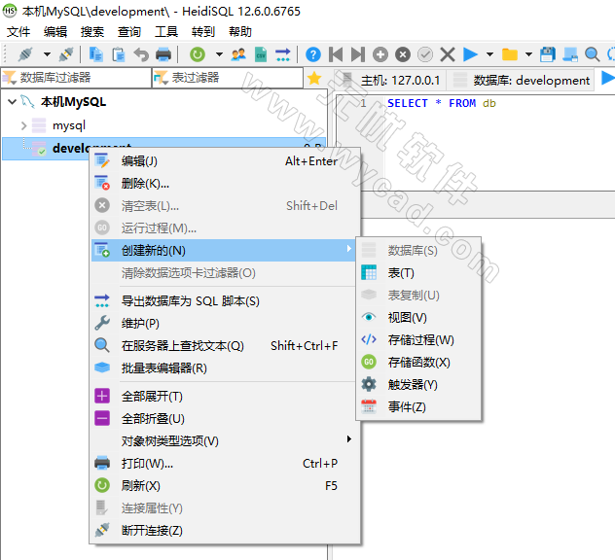Click the CSV import file icon

coord(261,54)
